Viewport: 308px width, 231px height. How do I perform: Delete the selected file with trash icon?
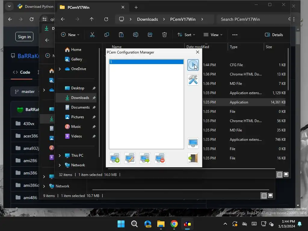coord(165,35)
